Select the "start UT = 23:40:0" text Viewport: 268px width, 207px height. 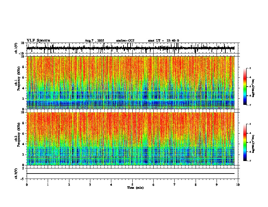coord(163,41)
